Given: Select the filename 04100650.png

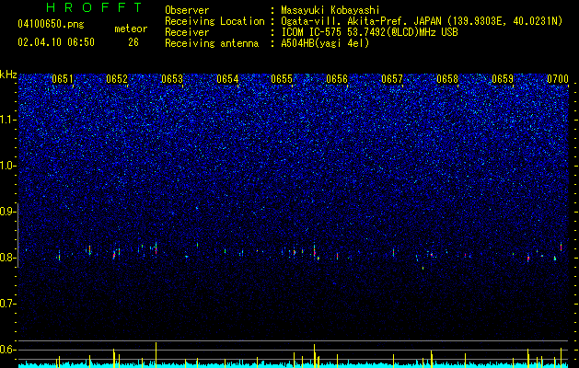Looking at the screenshot, I should click(51, 24).
